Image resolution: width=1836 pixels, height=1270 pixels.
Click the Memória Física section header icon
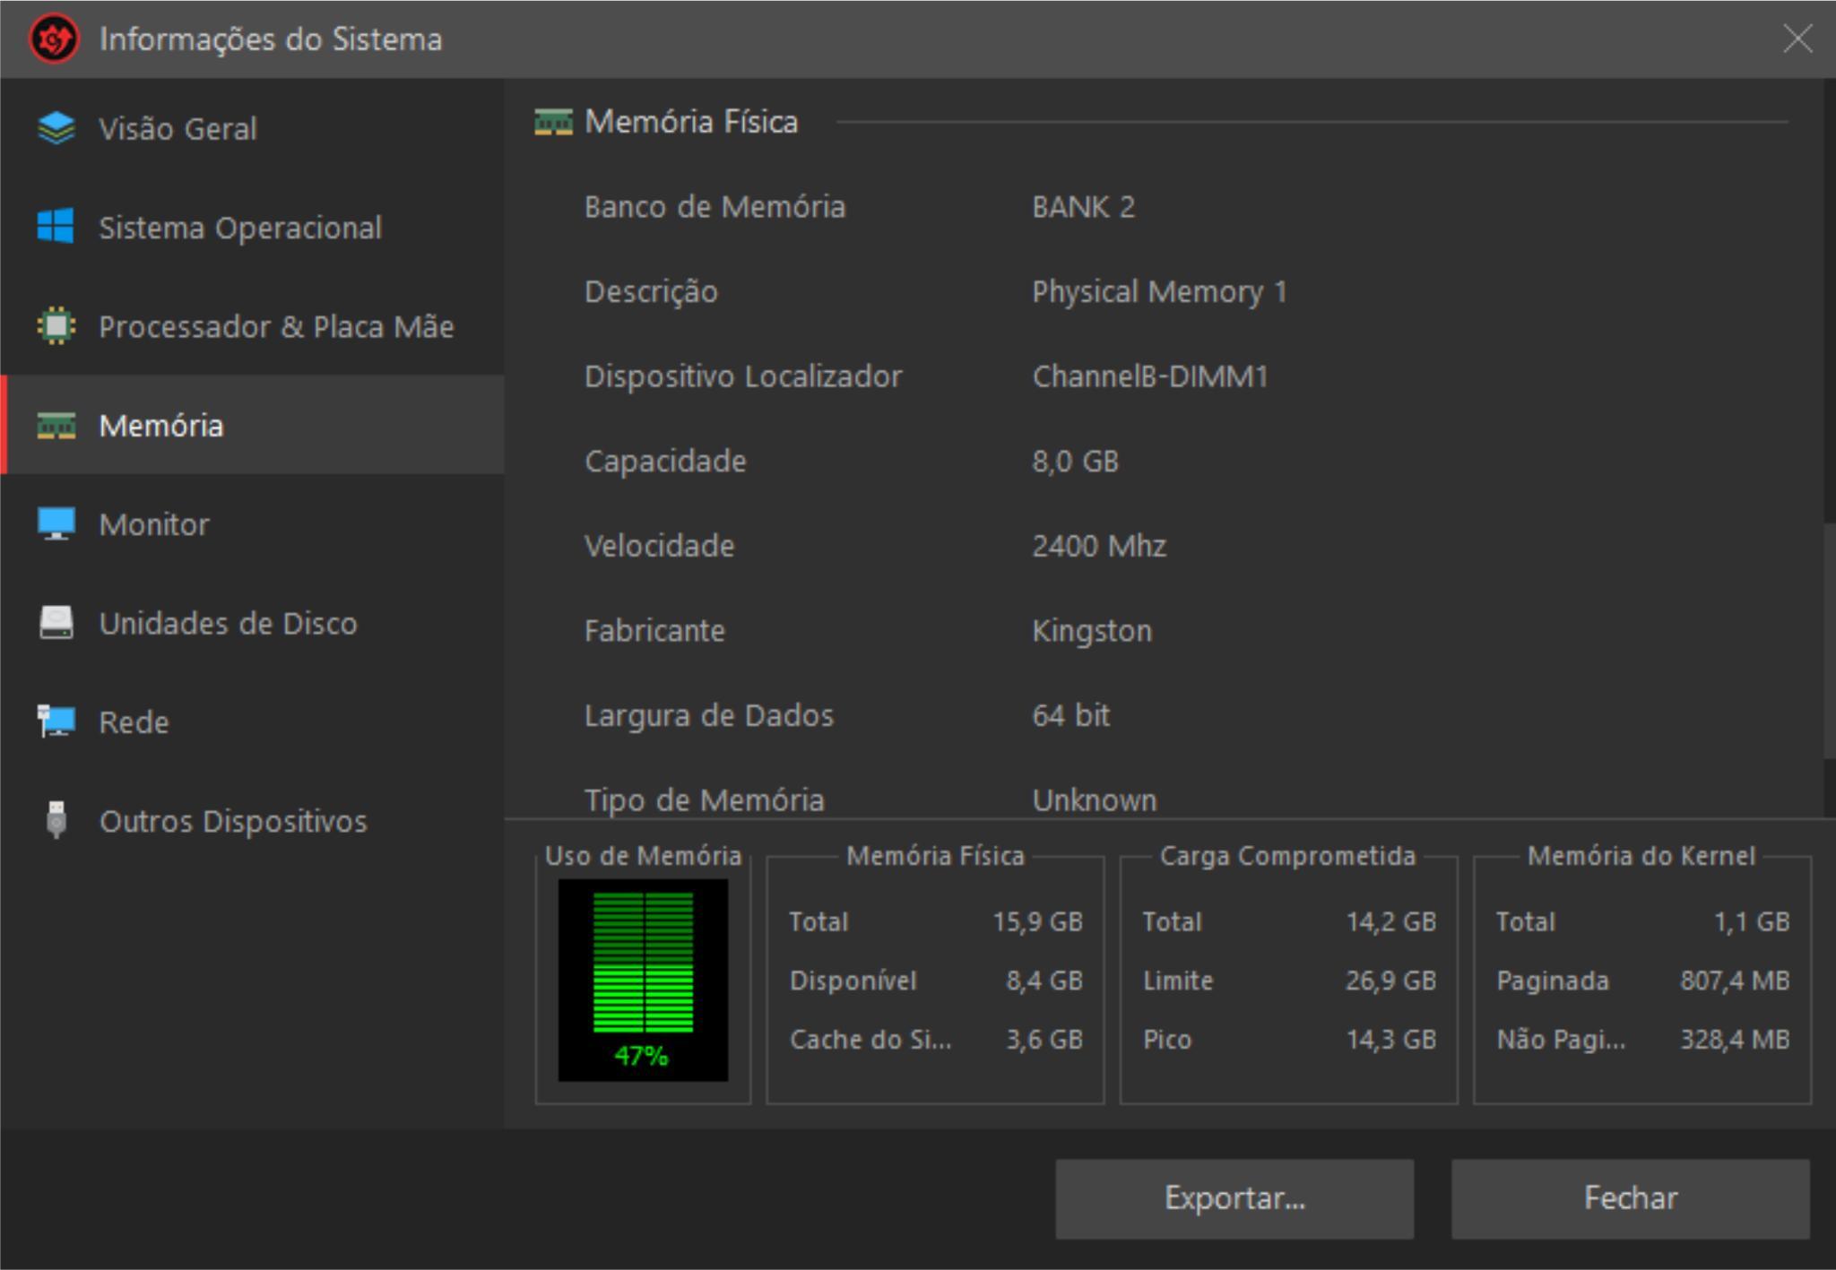coord(553,121)
